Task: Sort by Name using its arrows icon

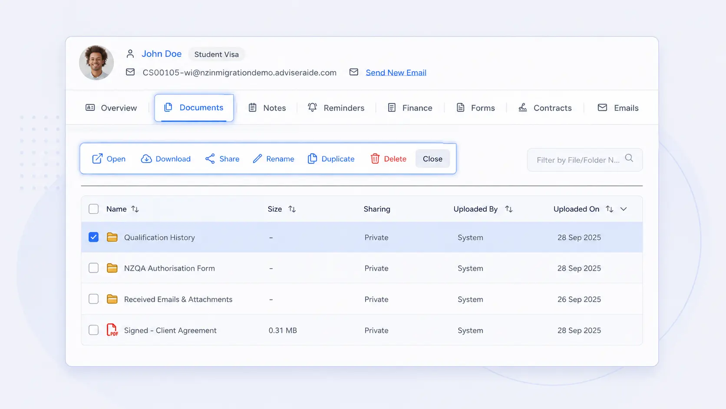Action: click(135, 209)
